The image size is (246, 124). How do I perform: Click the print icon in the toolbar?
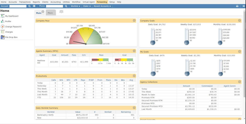(237, 6)
